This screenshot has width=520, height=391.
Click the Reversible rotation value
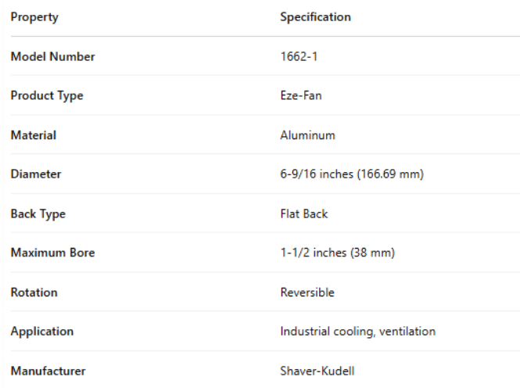pyautogui.click(x=307, y=292)
